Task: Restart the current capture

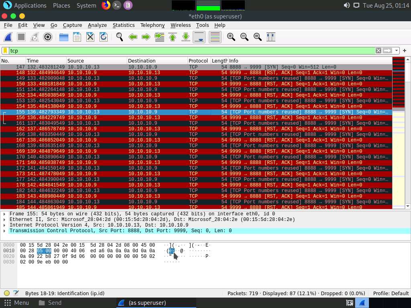Action: coord(35,37)
